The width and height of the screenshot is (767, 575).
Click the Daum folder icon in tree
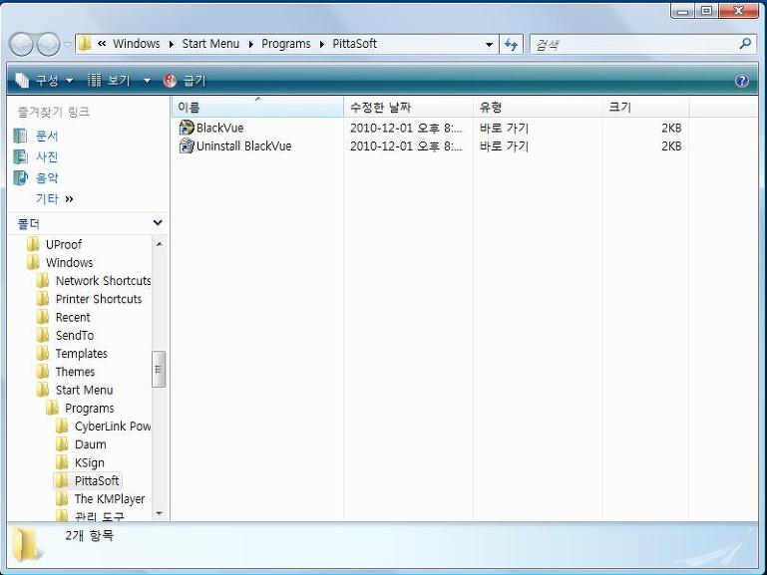click(62, 444)
